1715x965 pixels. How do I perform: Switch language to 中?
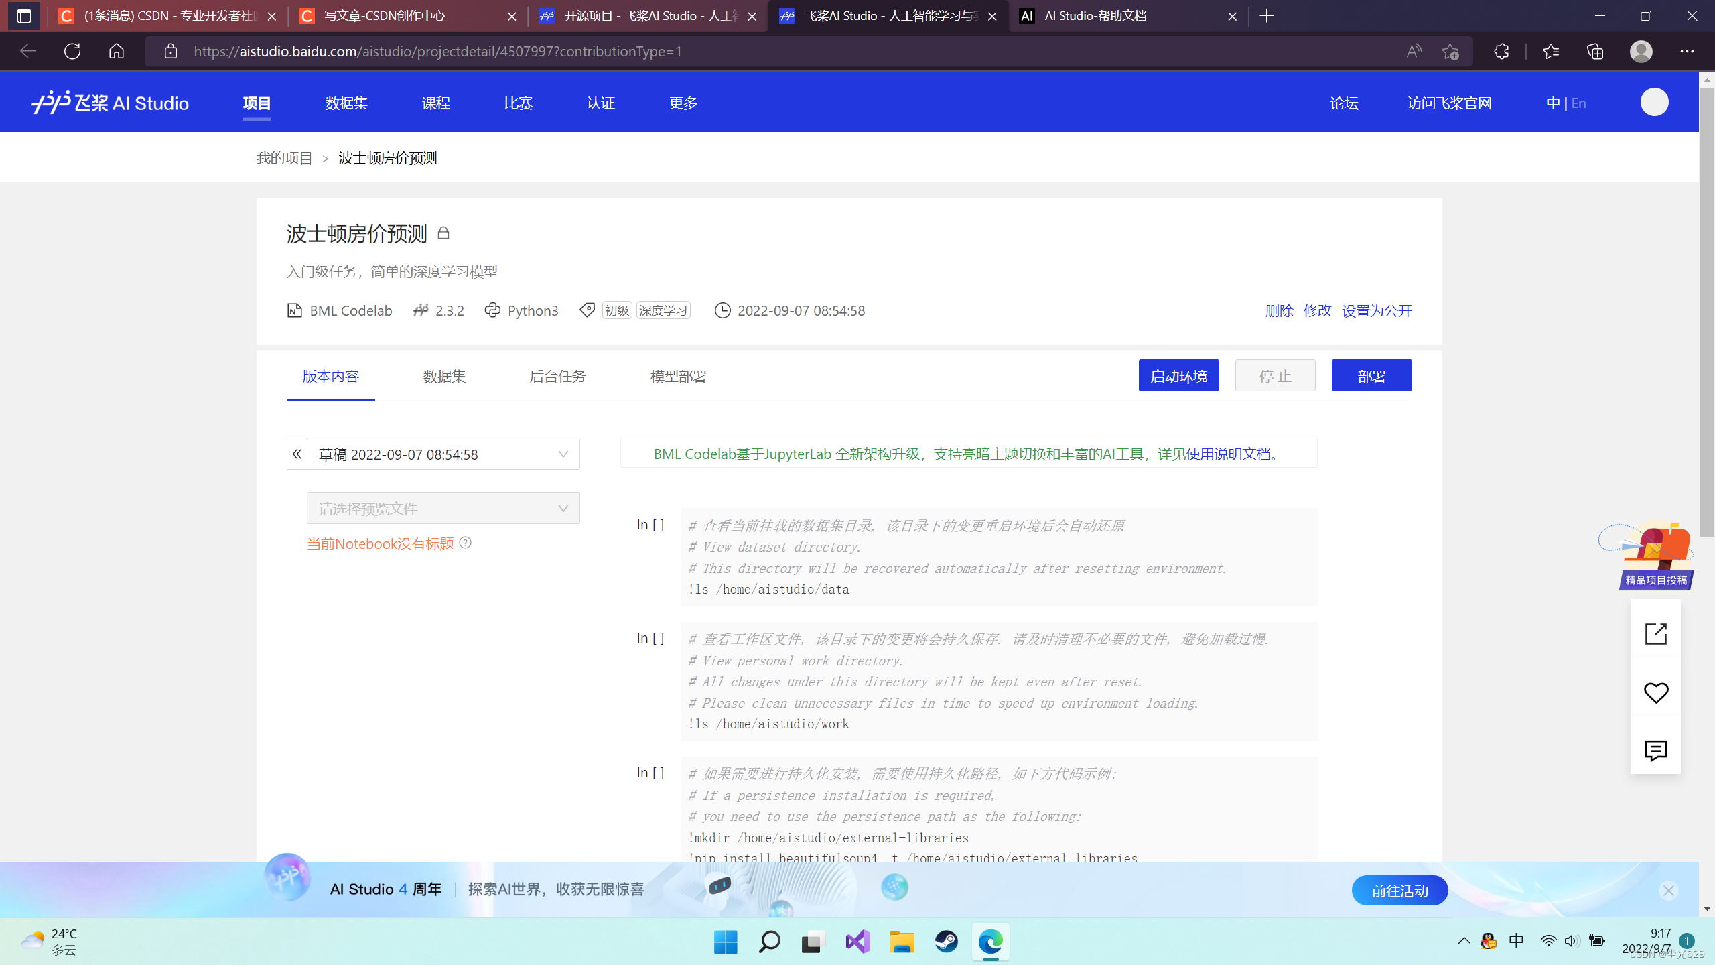pos(1553,103)
